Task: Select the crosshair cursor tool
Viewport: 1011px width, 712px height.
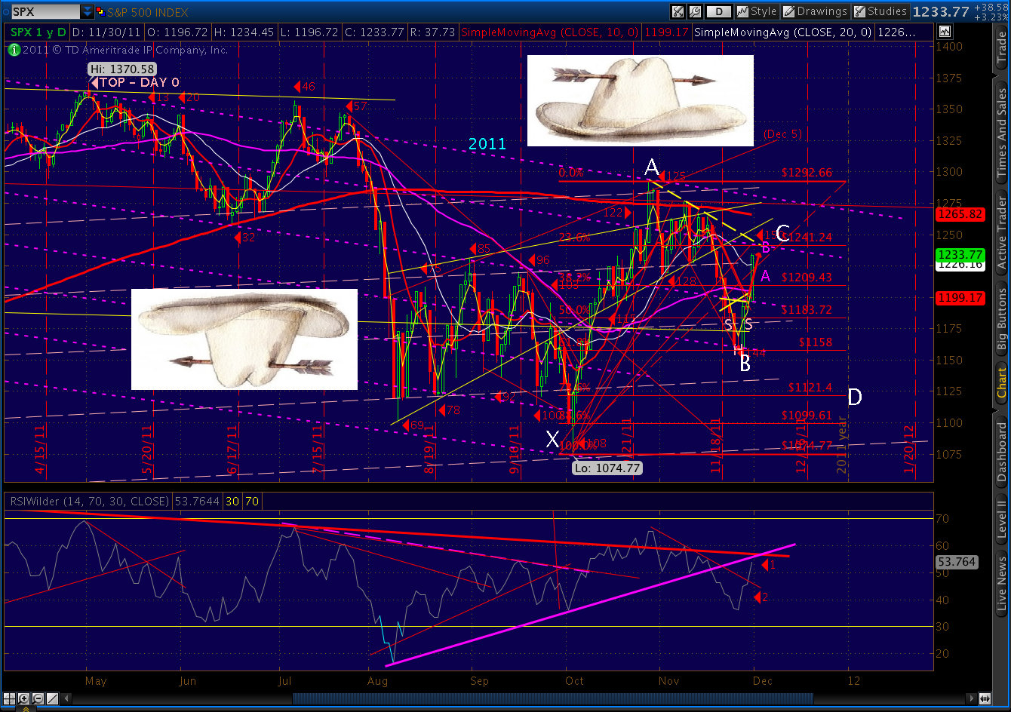Action: (x=10, y=698)
